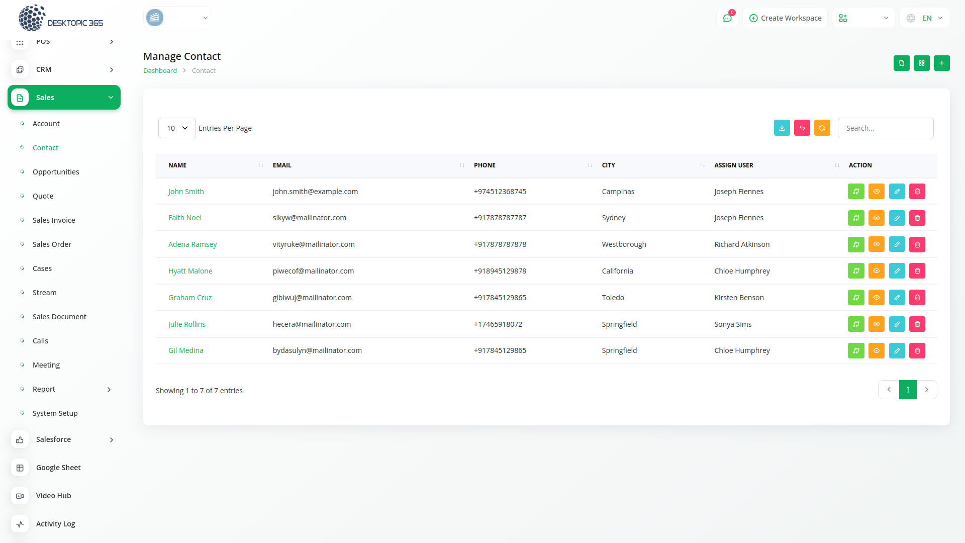
Task: Click the Search input field
Action: pos(886,128)
